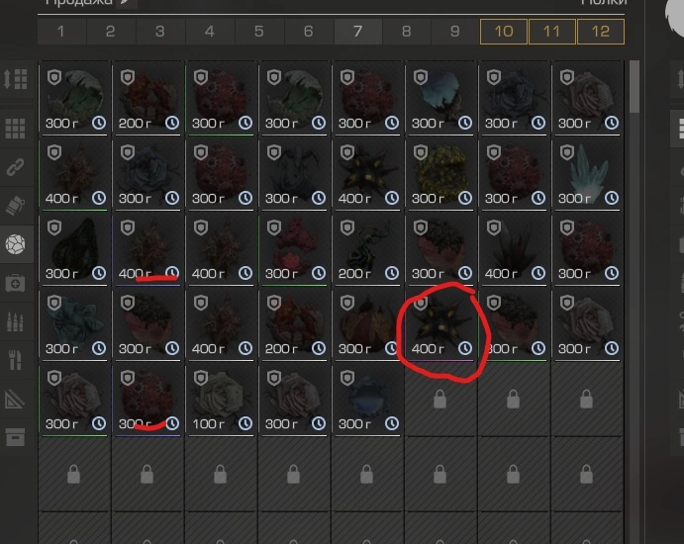The width and height of the screenshot is (684, 544).
Task: Switch to inventory tab 3
Action: (160, 32)
